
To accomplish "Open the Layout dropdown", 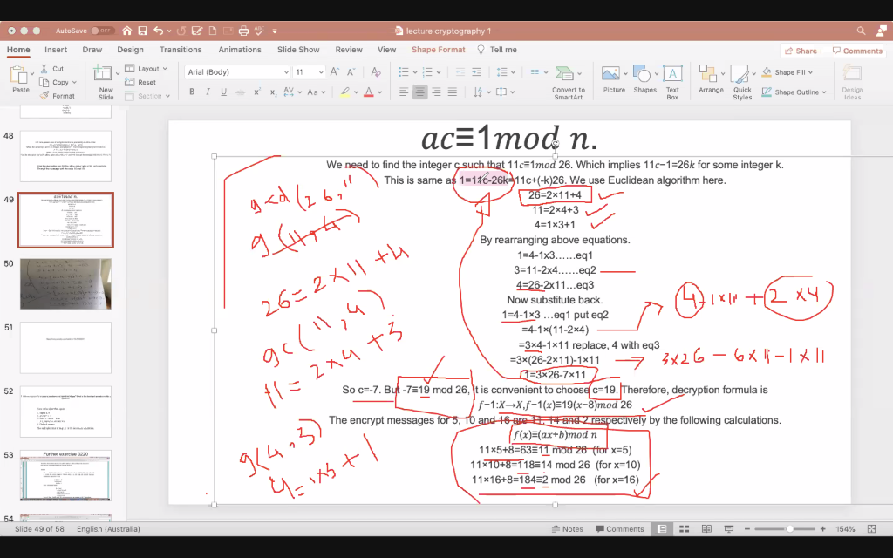I will (147, 68).
